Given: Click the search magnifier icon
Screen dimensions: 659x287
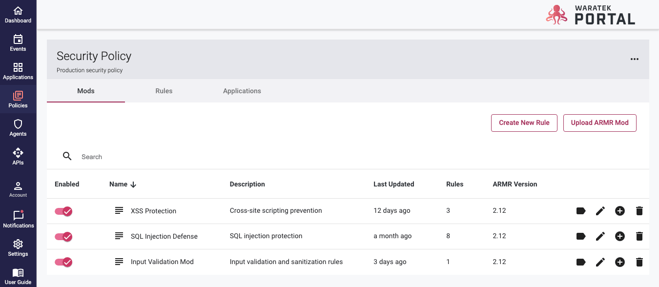Looking at the screenshot, I should (x=67, y=156).
